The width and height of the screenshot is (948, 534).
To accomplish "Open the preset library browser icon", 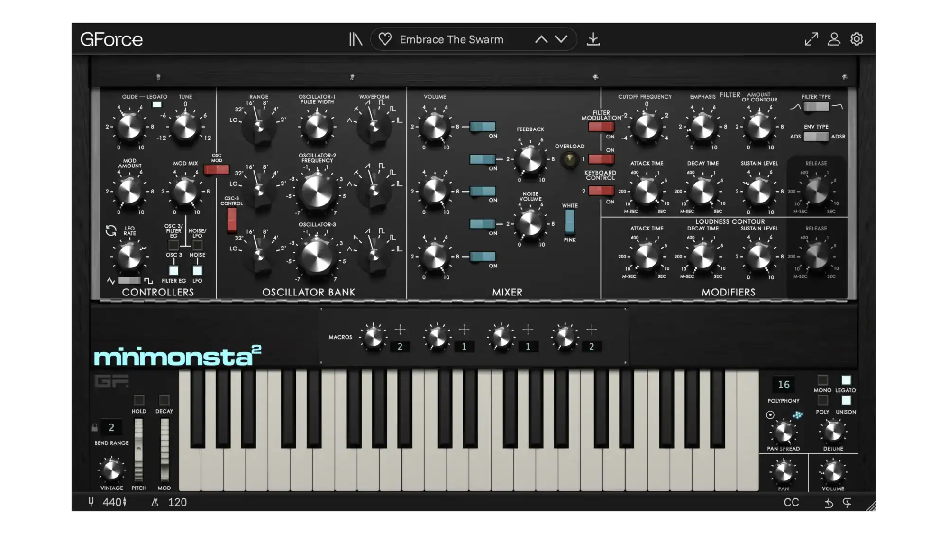I will [355, 39].
